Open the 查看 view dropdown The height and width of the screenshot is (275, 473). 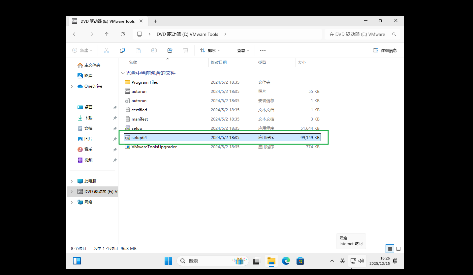pyautogui.click(x=239, y=50)
